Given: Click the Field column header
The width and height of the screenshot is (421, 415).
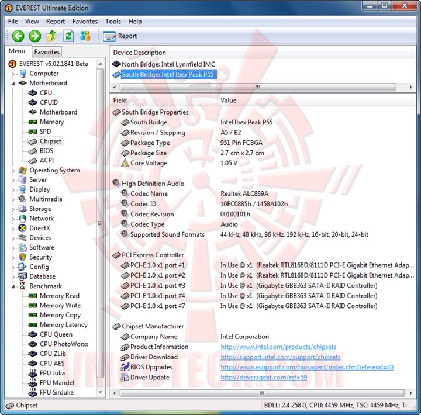Looking at the screenshot, I should [164, 101].
